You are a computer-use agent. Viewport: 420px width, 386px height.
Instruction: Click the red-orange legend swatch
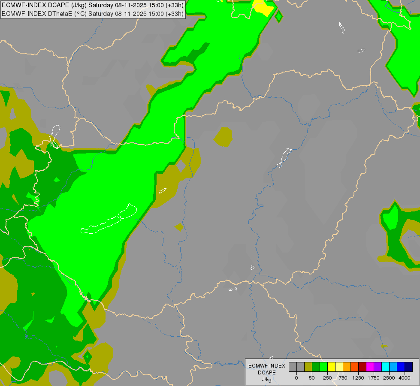pos(355,367)
